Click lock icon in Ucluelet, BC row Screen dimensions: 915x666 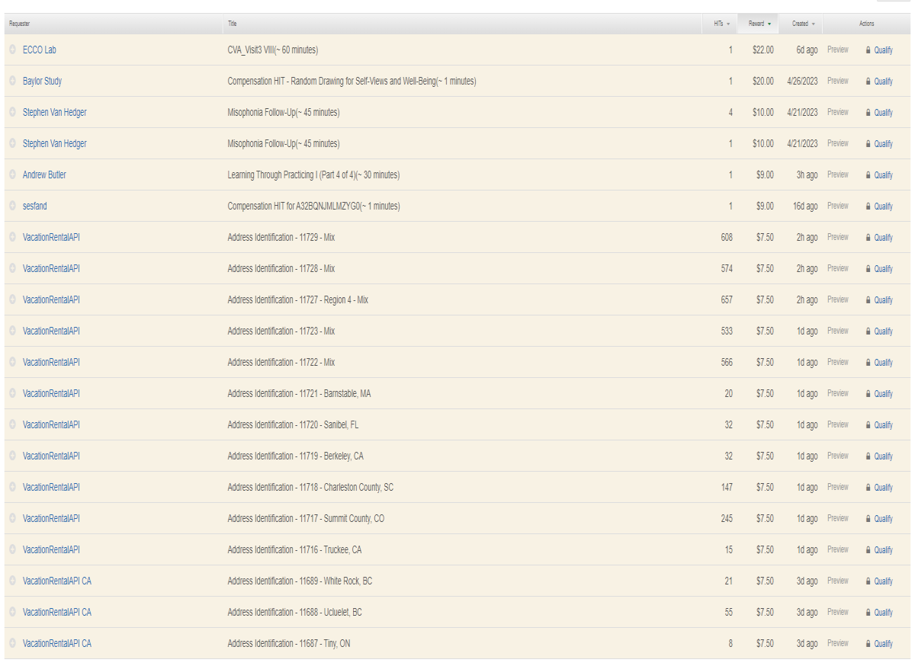coord(868,612)
